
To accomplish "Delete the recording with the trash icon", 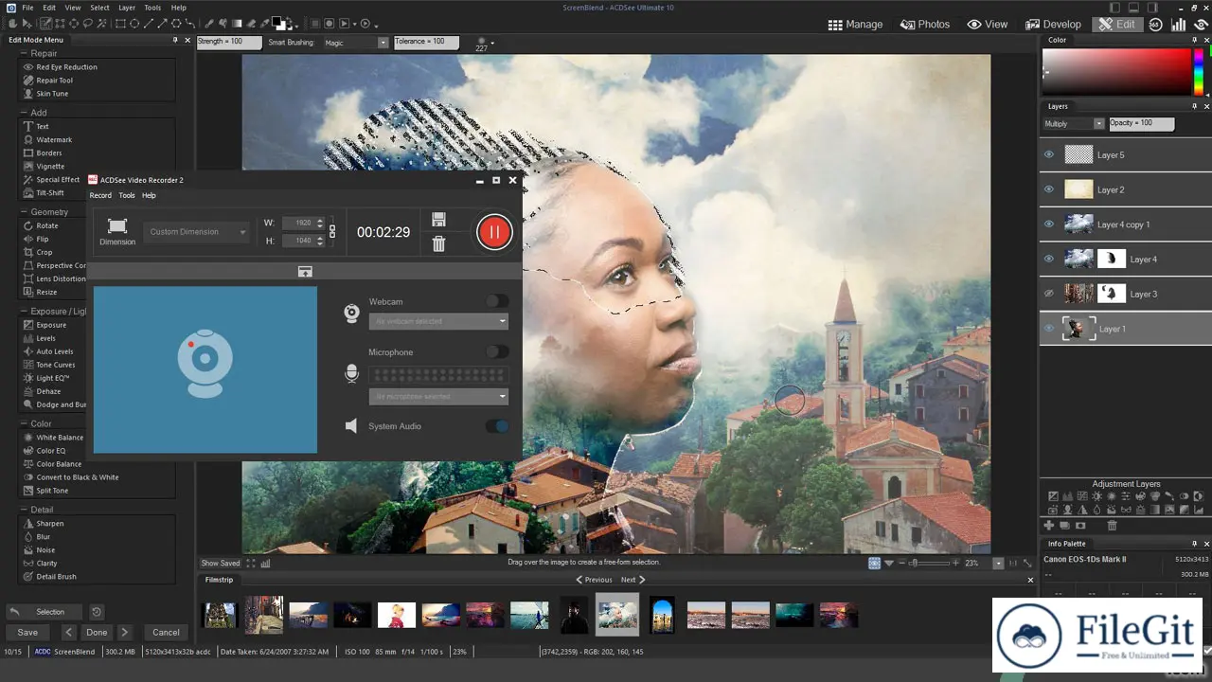I will coord(438,244).
